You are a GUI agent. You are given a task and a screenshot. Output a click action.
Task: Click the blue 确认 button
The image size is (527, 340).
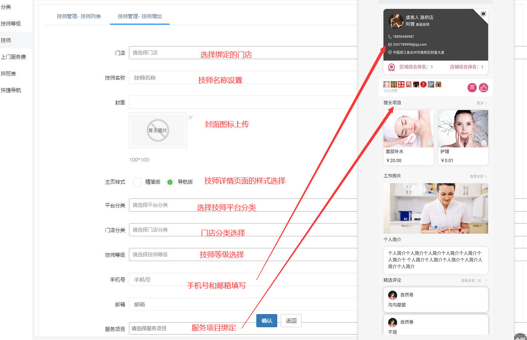[267, 321]
